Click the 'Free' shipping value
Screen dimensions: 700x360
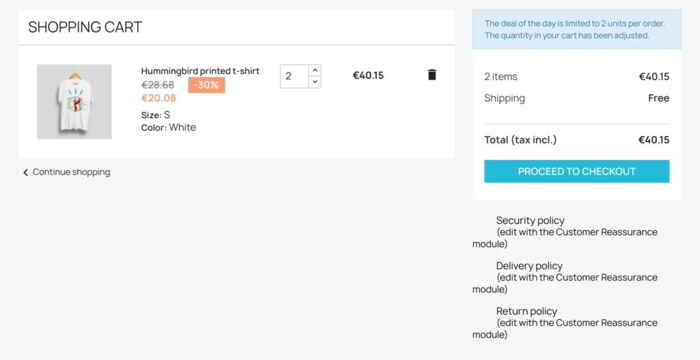pyautogui.click(x=658, y=98)
